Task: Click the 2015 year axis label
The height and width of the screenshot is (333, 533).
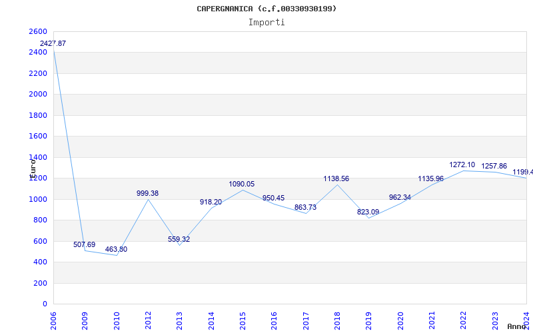Action: (x=243, y=321)
